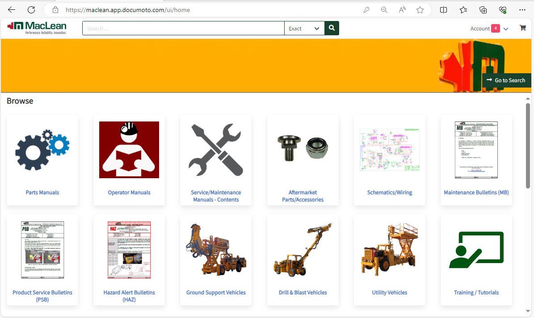Expand the Account menu chevron

coord(506,29)
